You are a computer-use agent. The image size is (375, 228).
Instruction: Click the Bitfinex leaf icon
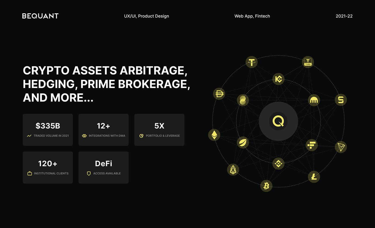click(243, 142)
